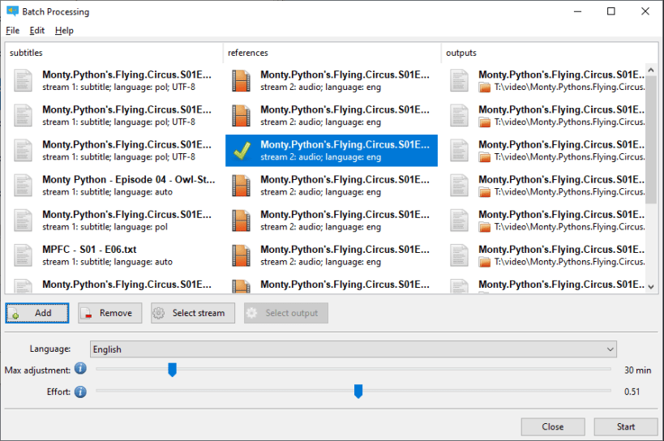Click the Select stream button
The image size is (664, 441).
(x=193, y=313)
